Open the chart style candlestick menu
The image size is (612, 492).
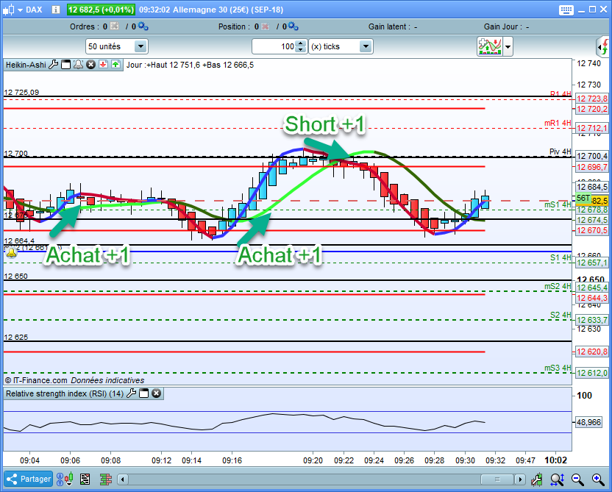pyautogui.click(x=12, y=10)
